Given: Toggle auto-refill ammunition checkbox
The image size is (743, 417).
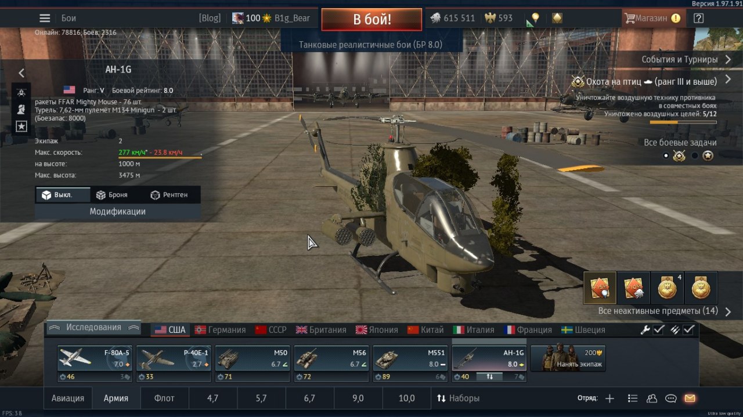Looking at the screenshot, I should click(x=688, y=329).
